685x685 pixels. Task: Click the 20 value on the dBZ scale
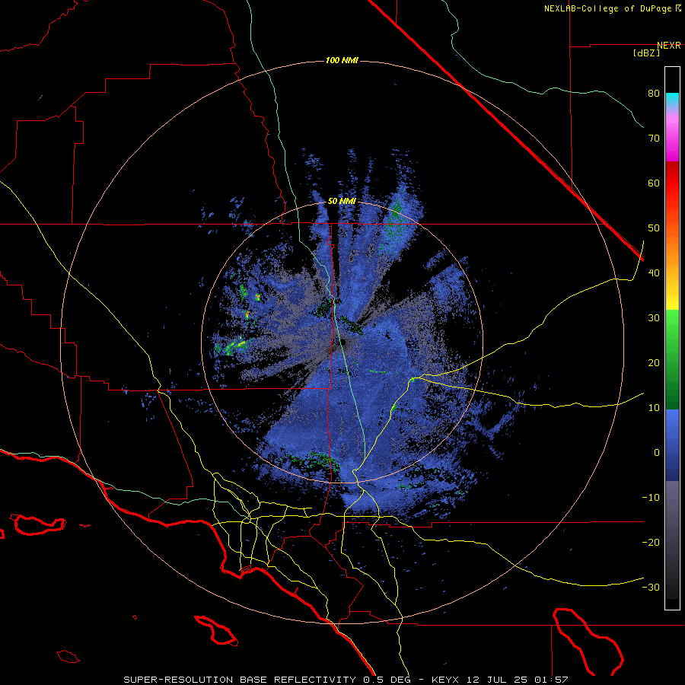(x=654, y=362)
